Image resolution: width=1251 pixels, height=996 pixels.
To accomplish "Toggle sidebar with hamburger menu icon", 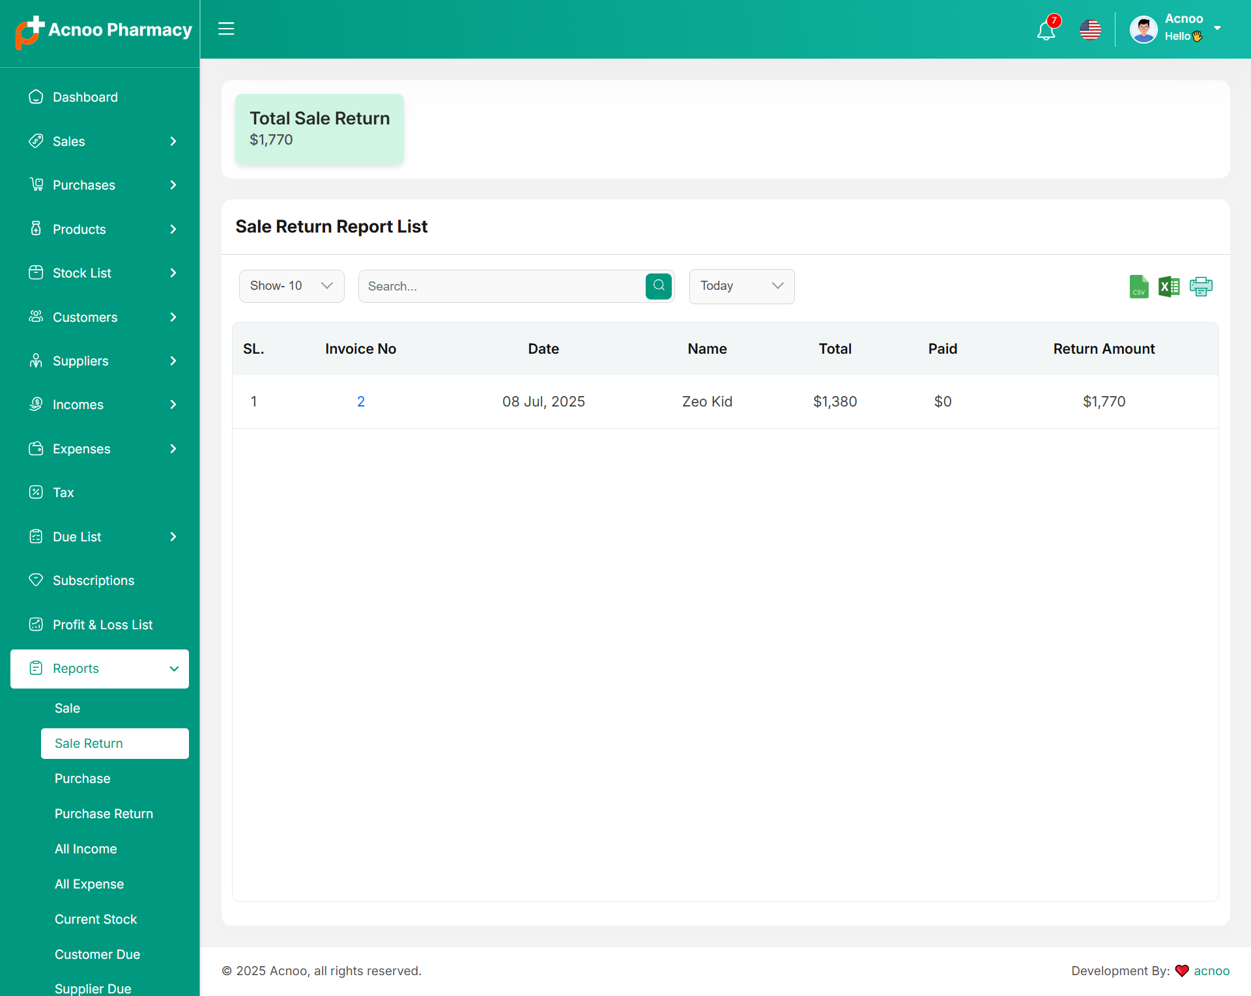I will pos(226,29).
